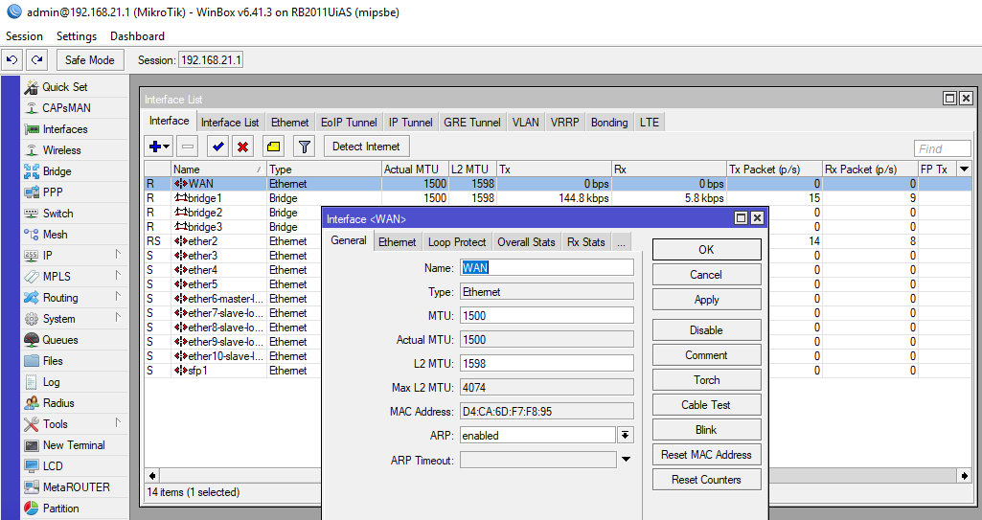Open Wireless from the sidebar
Viewport: 982px width, 520px height.
tap(61, 150)
